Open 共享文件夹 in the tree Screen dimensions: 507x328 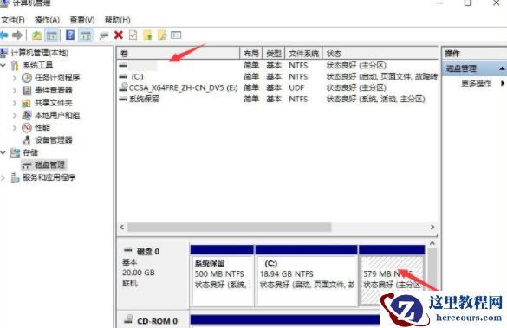coord(54,103)
